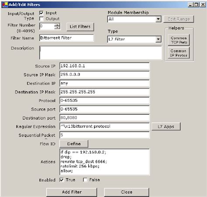Decrease the Filter Number with down arrow
The image size is (207, 197).
point(57,28)
